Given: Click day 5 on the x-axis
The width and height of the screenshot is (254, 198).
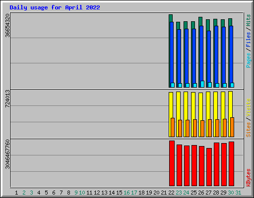Looking at the screenshot, I should [46, 193].
